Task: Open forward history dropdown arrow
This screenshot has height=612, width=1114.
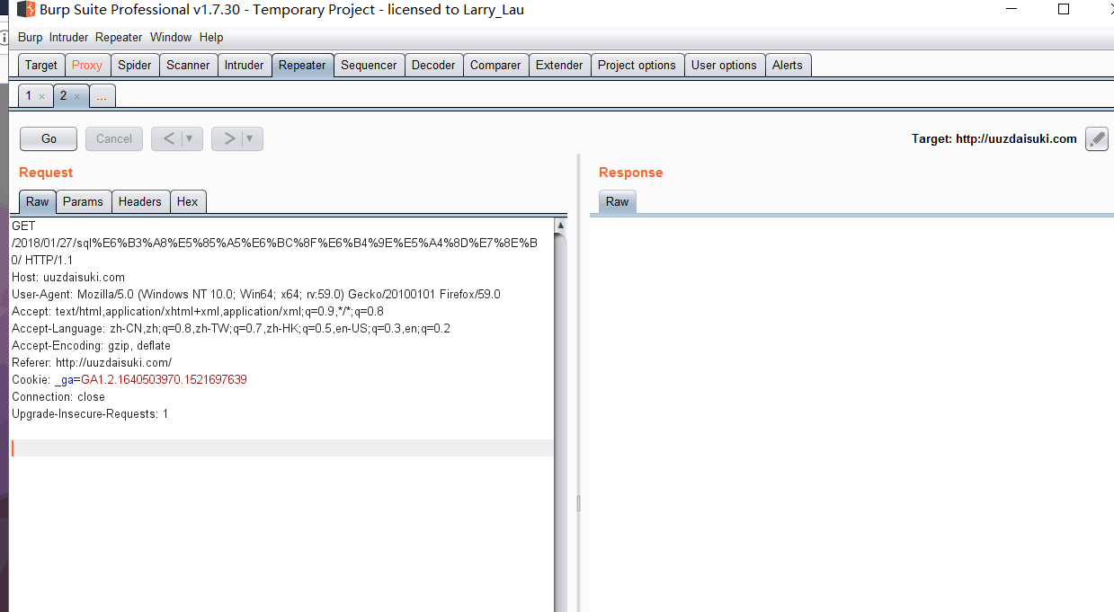Action: (251, 138)
